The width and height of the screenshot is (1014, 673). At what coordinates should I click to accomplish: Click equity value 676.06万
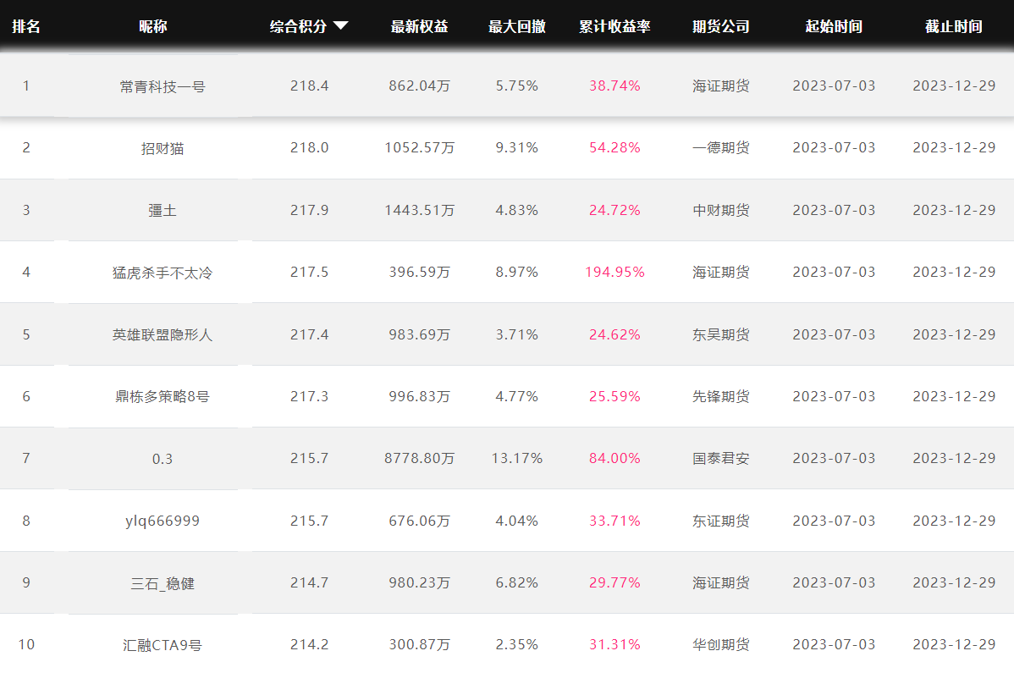pyautogui.click(x=419, y=521)
